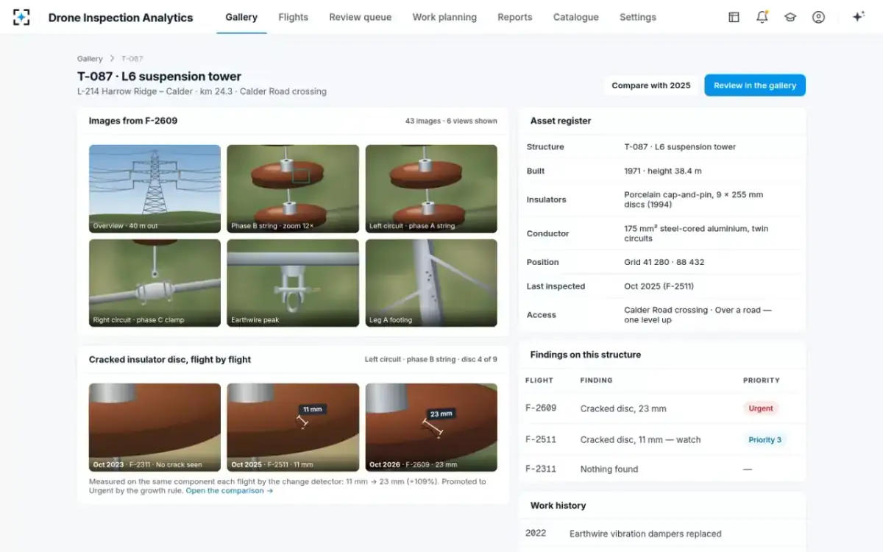Click Position value Grid 41 280 · 88 432
Screen dimensions: 883x552
664,262
